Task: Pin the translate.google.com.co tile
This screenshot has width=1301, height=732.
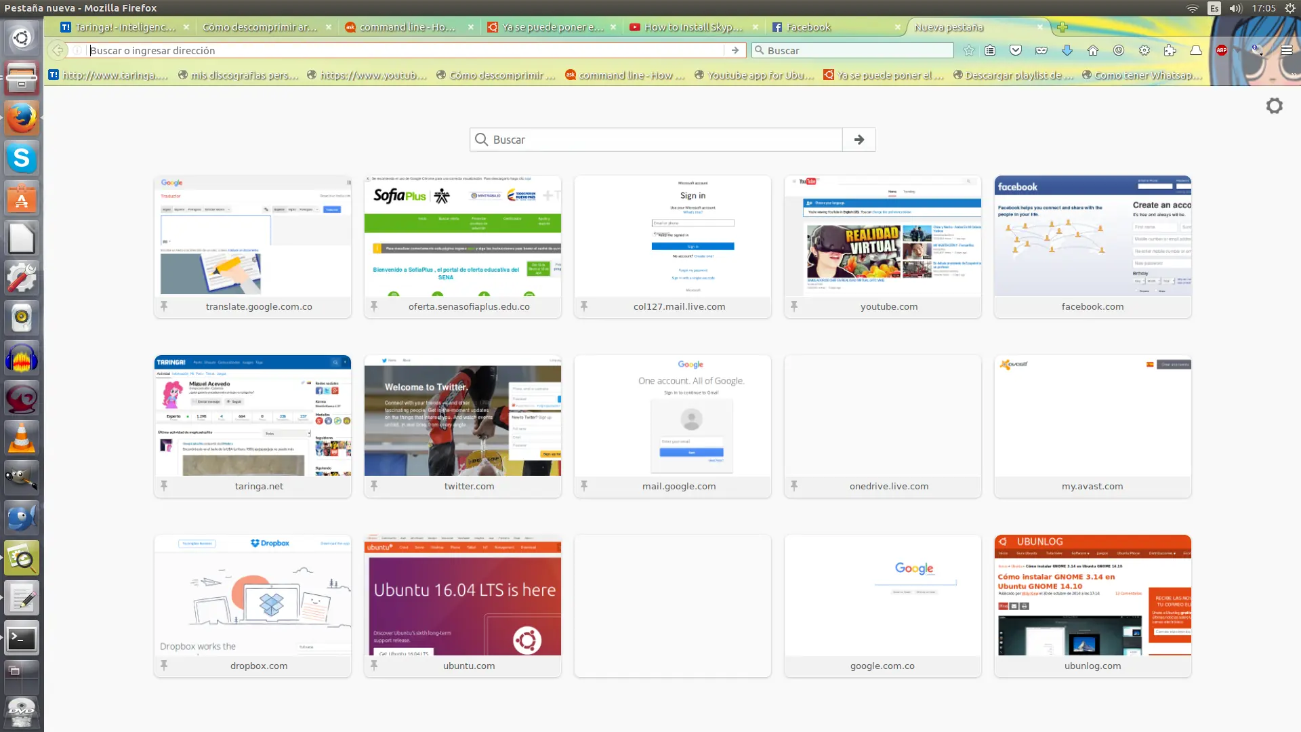Action: 164,306
